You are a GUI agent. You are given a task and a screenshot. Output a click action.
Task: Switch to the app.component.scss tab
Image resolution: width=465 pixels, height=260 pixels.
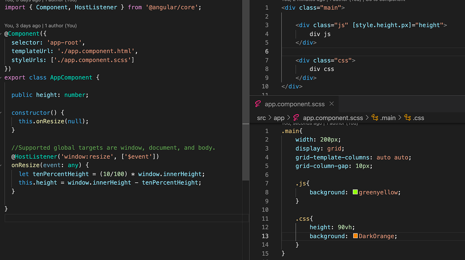coord(295,104)
